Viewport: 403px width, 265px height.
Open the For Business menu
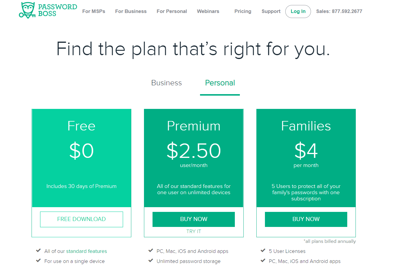point(131,11)
